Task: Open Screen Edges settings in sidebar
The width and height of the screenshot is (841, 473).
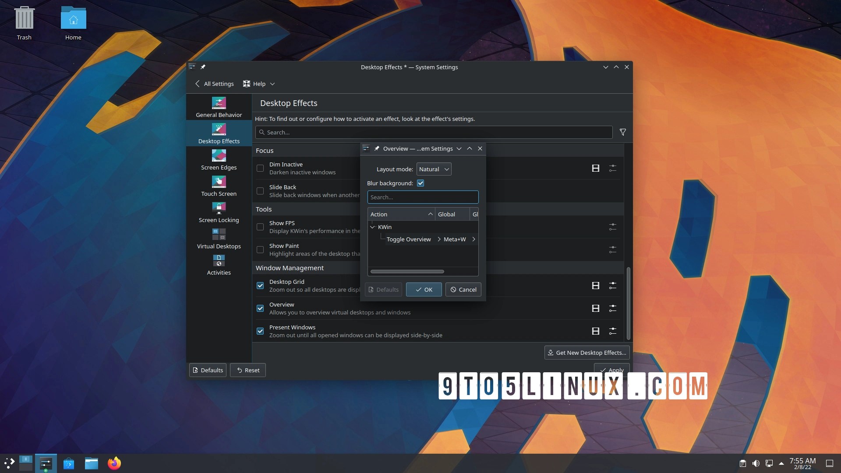Action: (x=219, y=160)
